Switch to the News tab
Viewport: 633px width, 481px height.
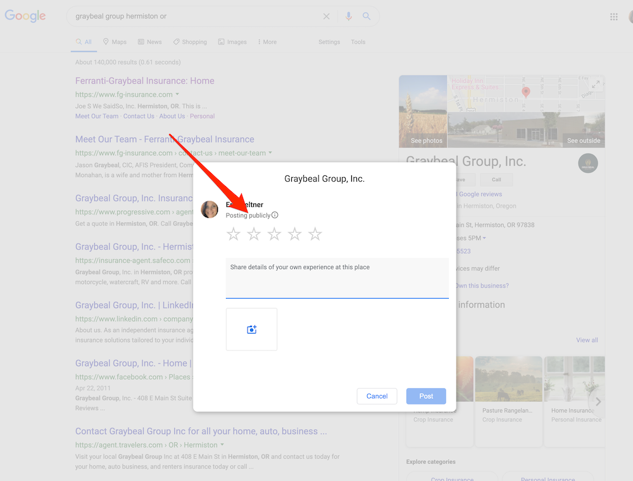(x=150, y=42)
